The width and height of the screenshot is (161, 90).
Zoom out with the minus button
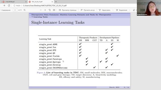tap(41, 10)
